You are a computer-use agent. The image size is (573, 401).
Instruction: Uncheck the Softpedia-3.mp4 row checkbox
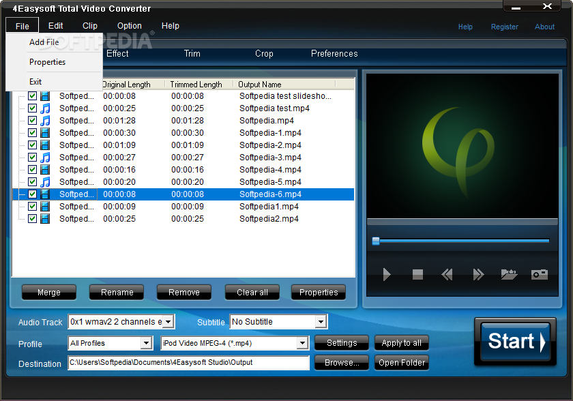32,158
